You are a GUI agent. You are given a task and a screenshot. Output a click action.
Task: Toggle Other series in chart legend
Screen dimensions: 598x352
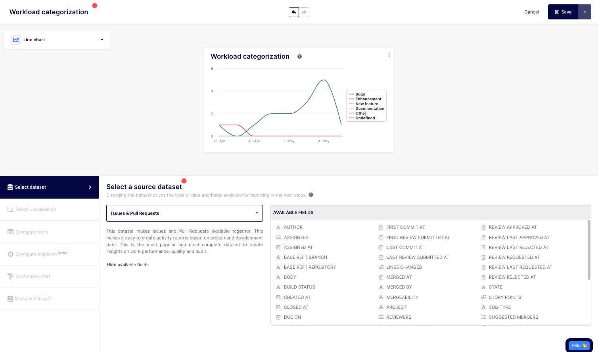[x=360, y=113]
